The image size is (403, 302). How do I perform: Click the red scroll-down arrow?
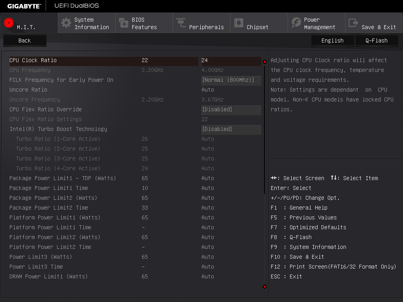(x=264, y=287)
